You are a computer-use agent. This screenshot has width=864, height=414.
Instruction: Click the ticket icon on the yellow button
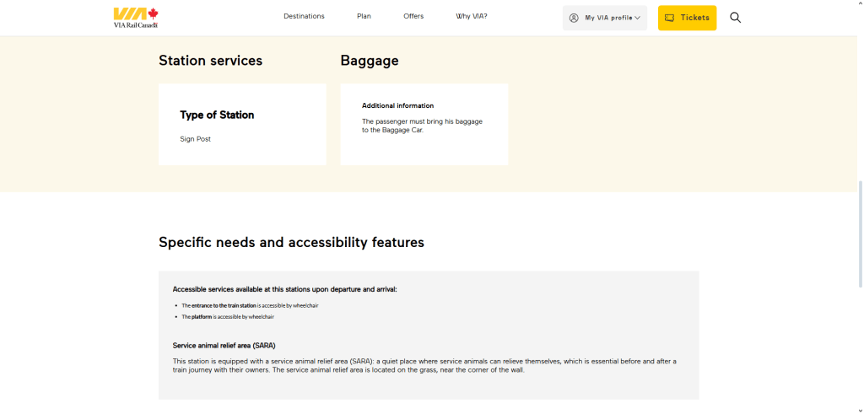click(670, 18)
